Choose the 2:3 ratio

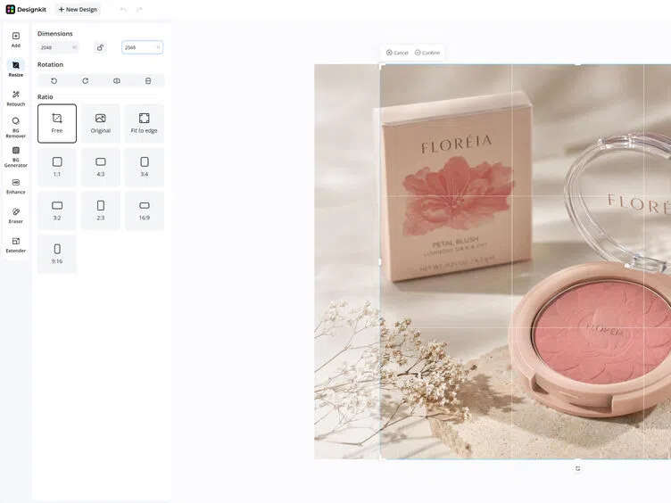[x=101, y=210]
